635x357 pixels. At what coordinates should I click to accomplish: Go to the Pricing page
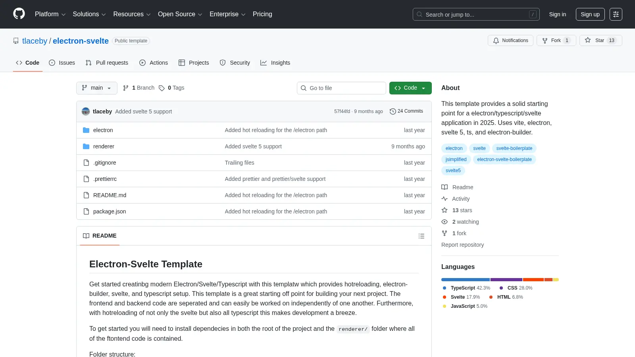click(262, 14)
